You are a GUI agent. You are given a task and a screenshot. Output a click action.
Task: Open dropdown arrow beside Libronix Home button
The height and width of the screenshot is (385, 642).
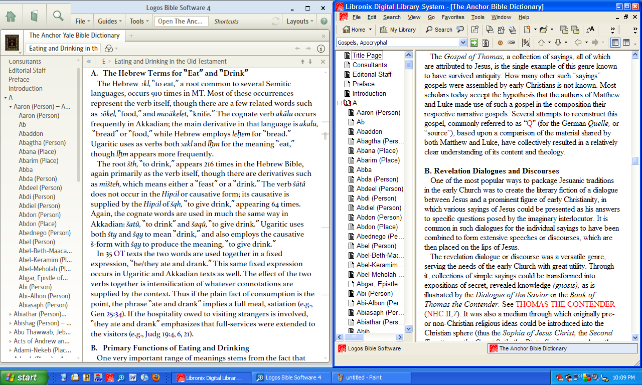(x=370, y=30)
